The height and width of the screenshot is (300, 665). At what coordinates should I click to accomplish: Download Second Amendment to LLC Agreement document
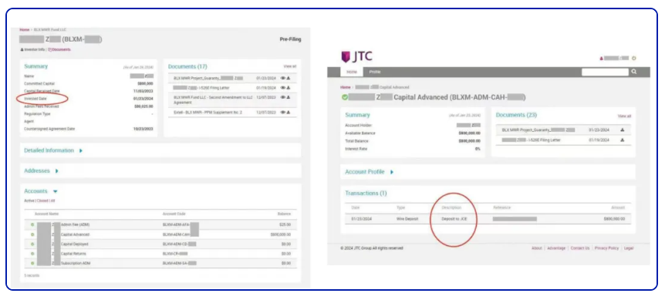289,97
